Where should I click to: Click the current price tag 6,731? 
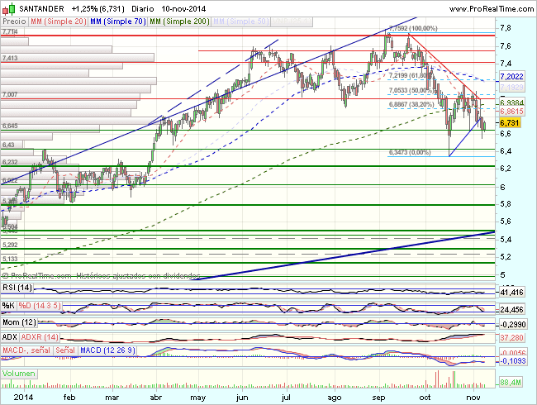coord(510,122)
